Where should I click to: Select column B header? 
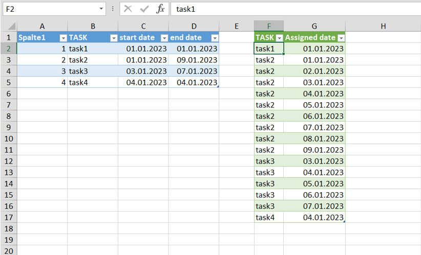click(93, 26)
